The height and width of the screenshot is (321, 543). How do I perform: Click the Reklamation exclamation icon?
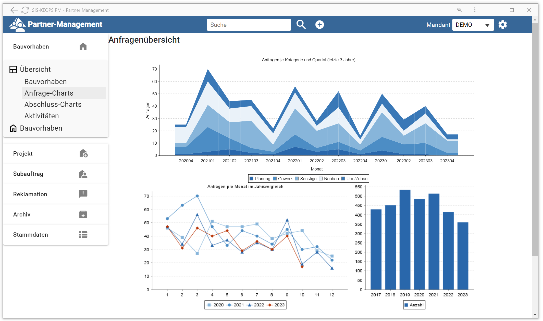point(83,194)
